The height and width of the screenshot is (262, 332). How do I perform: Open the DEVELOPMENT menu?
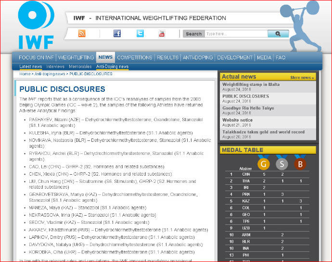[235, 57]
